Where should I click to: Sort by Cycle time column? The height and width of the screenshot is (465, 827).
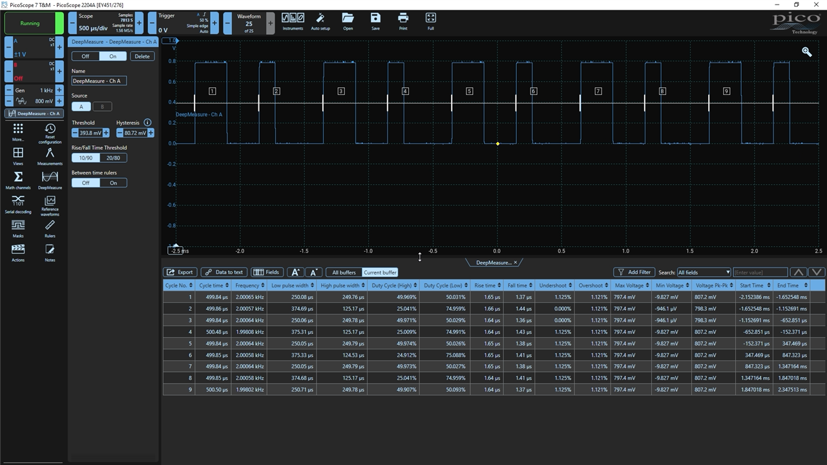click(x=213, y=285)
